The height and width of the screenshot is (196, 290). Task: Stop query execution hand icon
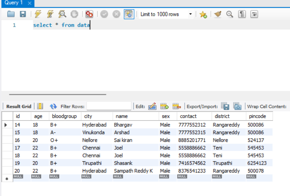pos(74,14)
